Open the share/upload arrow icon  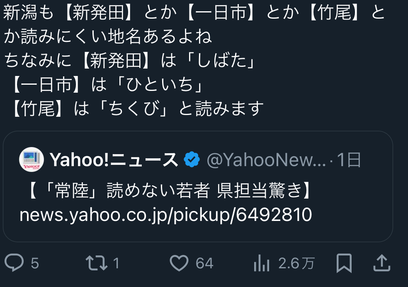tap(382, 263)
